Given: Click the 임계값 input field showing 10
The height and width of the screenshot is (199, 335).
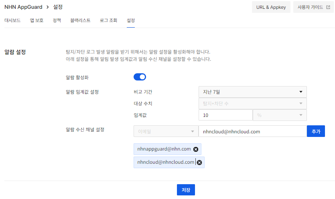Looking at the screenshot, I should click(x=225, y=115).
